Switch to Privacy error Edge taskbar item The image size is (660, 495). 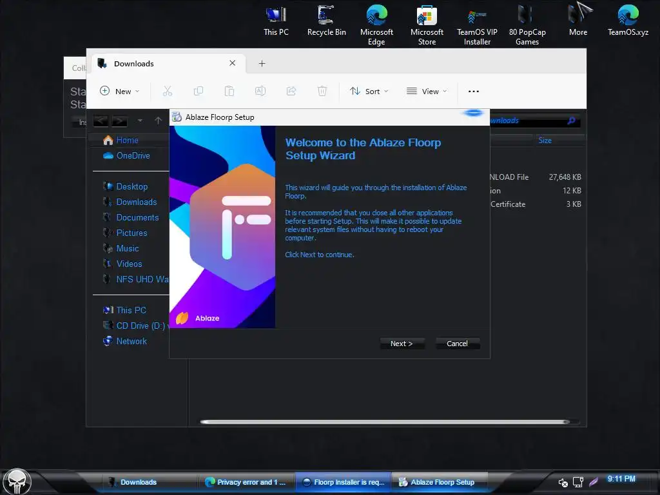(246, 482)
